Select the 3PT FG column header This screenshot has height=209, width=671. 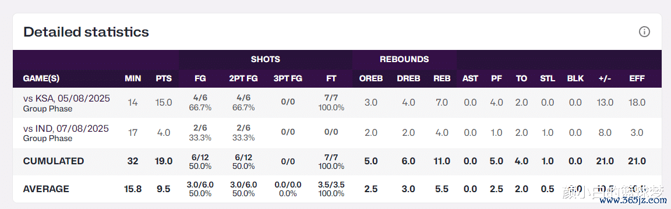(288, 78)
